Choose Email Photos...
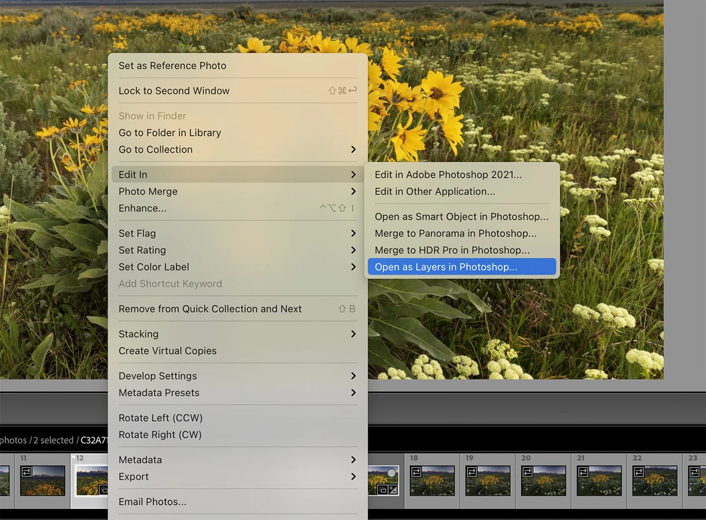 (238, 501)
